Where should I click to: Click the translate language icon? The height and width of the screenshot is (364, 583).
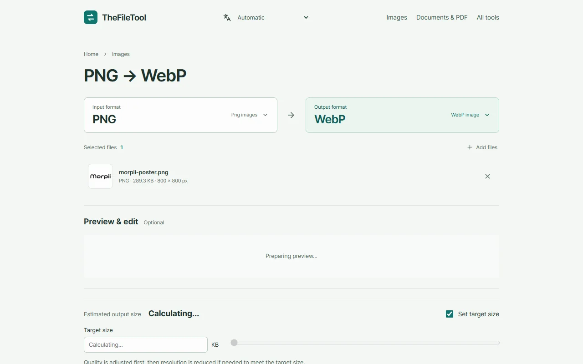227,17
